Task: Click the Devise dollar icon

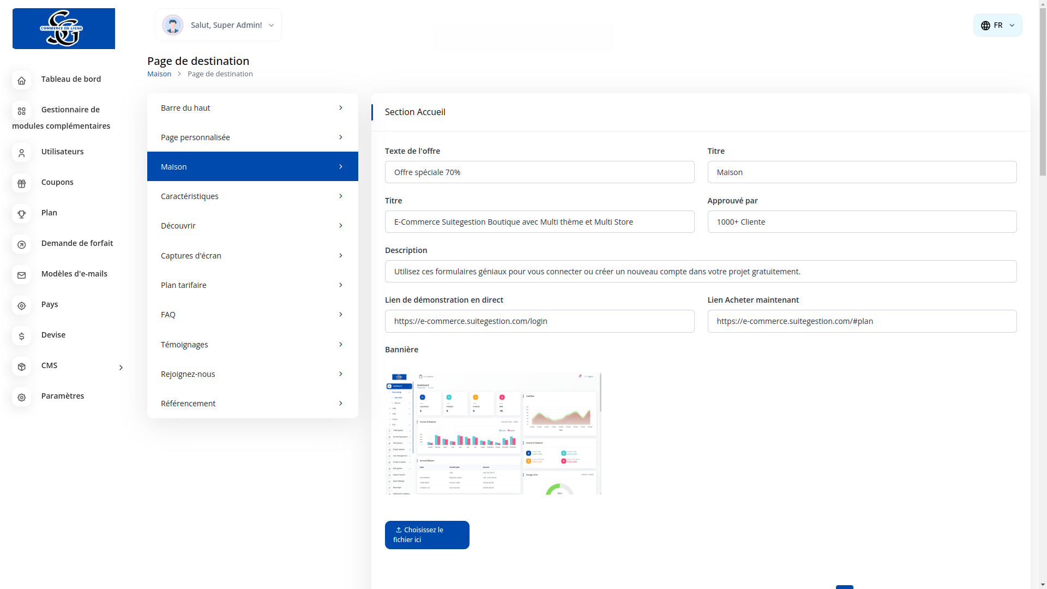Action: click(22, 336)
